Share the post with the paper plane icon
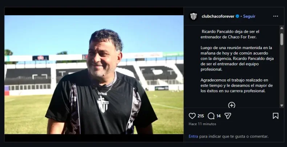The width and height of the screenshot is (287, 147). 228,116
